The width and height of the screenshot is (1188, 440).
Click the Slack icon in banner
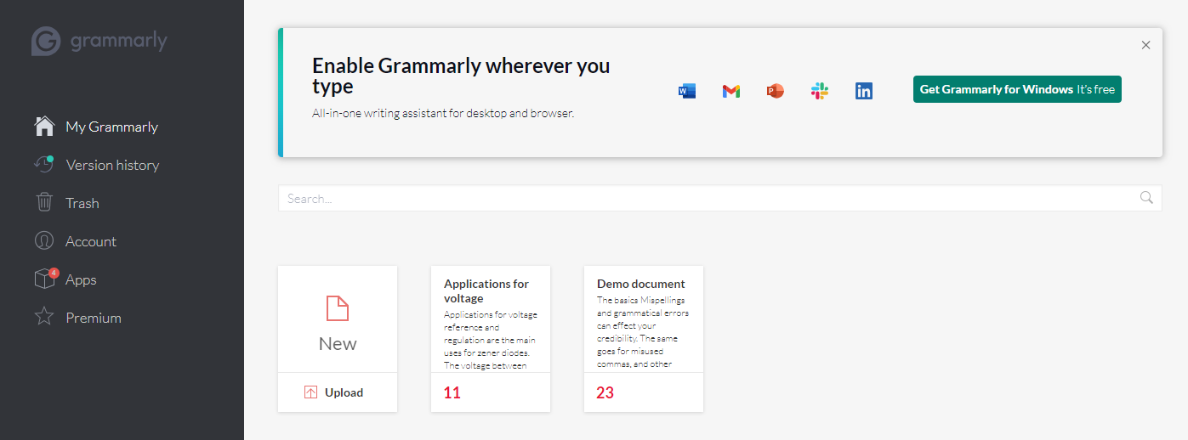click(820, 91)
